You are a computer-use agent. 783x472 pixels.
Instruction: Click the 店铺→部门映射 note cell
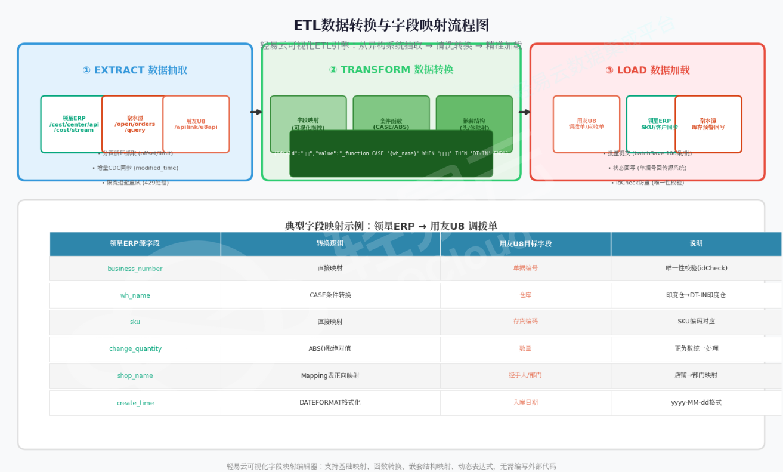pyautogui.click(x=697, y=376)
